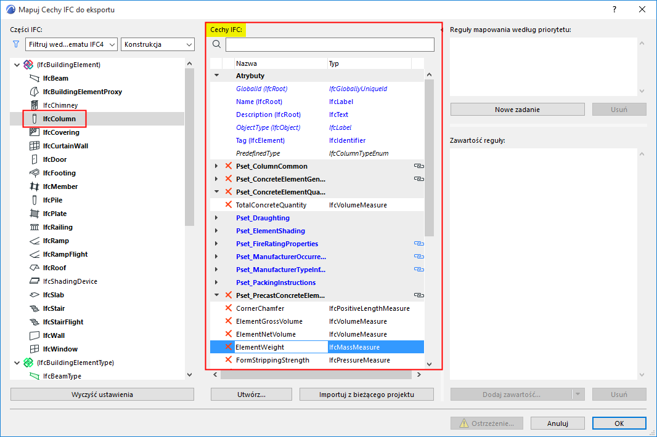Click the IfcChimney icon
This screenshot has width=657, height=437.
pyautogui.click(x=35, y=105)
